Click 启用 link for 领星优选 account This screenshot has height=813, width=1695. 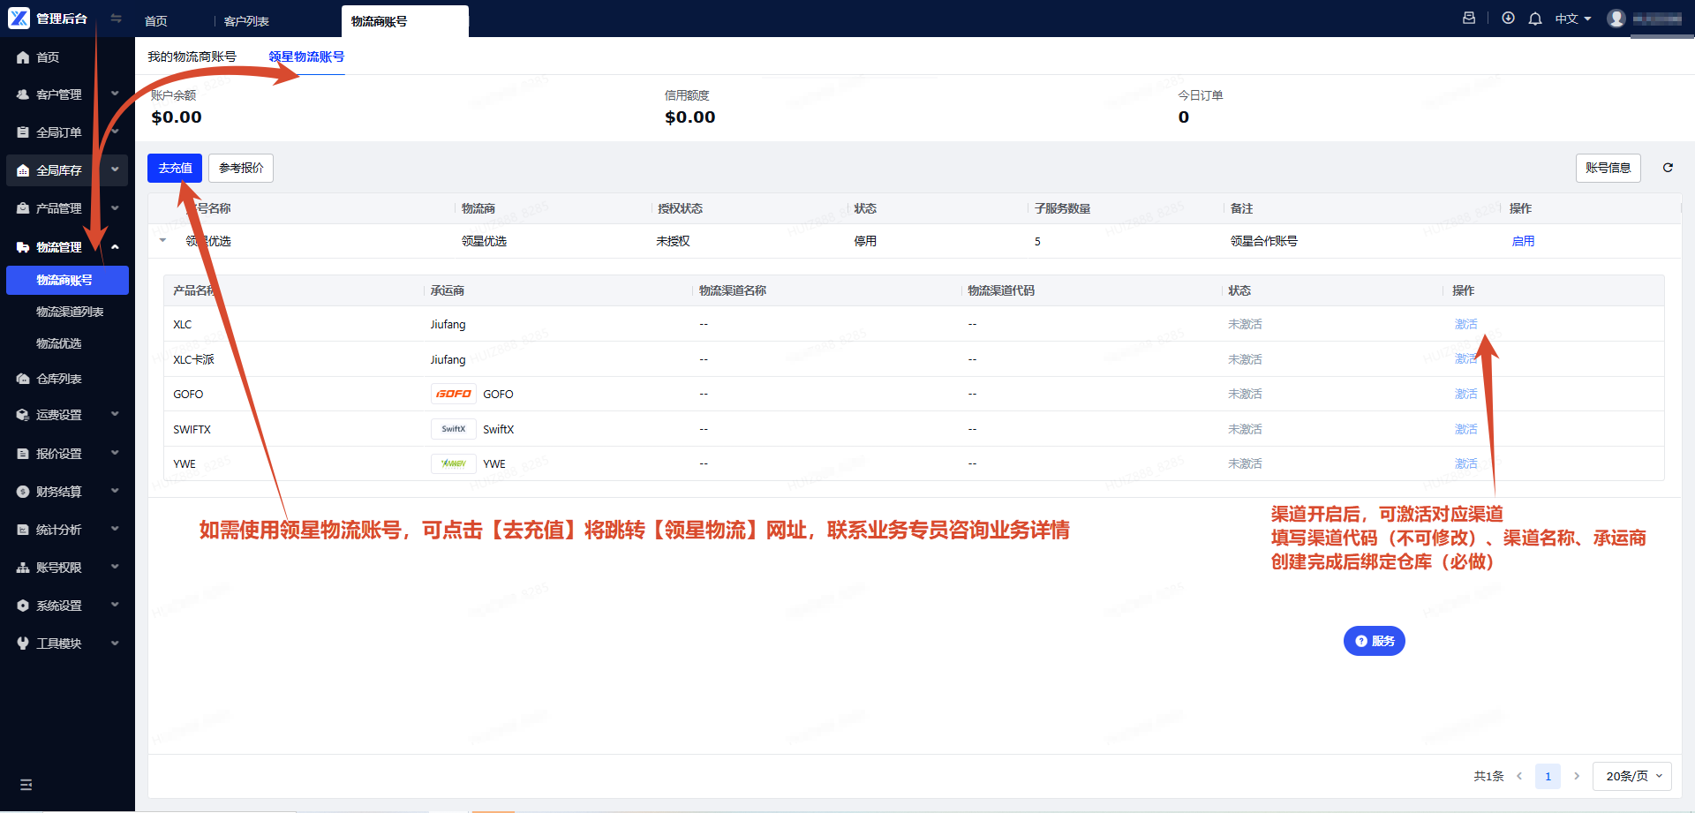1523,241
